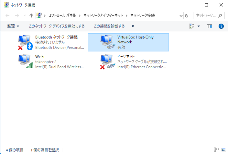
Task: Click the VirtualBox Host-Only Network icon
Action: [107, 42]
